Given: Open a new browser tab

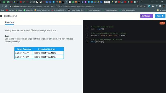Looking at the screenshot, I should 142,2.
